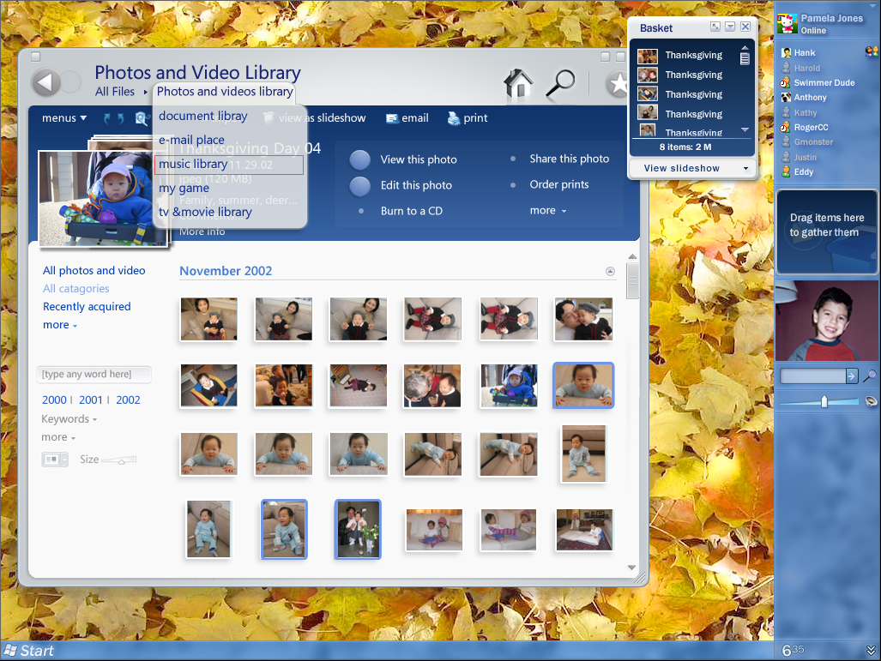Click the thumbnail Size slider
Viewport: 881px width, 661px height.
120,460
